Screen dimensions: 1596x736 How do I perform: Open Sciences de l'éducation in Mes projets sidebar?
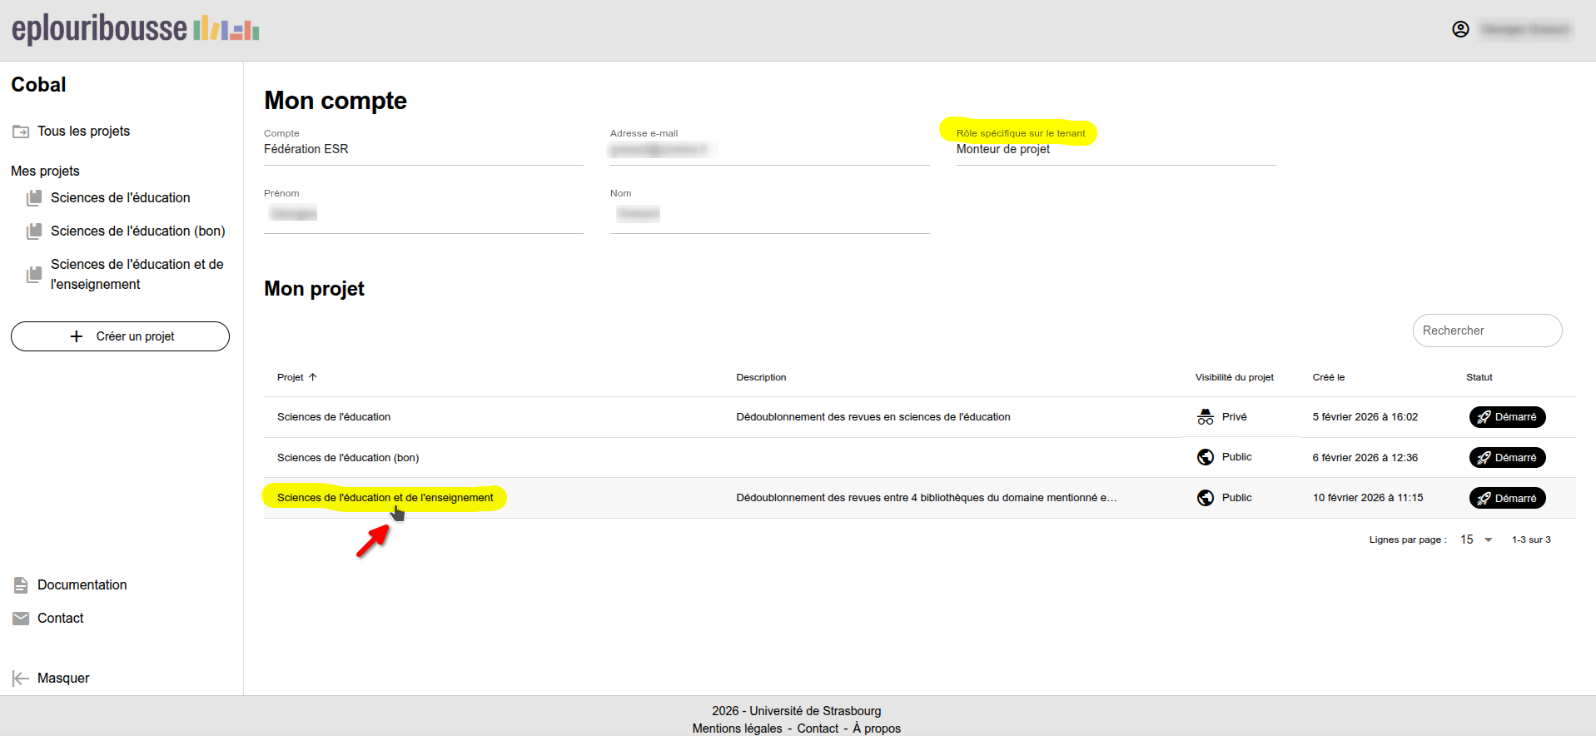coord(120,198)
